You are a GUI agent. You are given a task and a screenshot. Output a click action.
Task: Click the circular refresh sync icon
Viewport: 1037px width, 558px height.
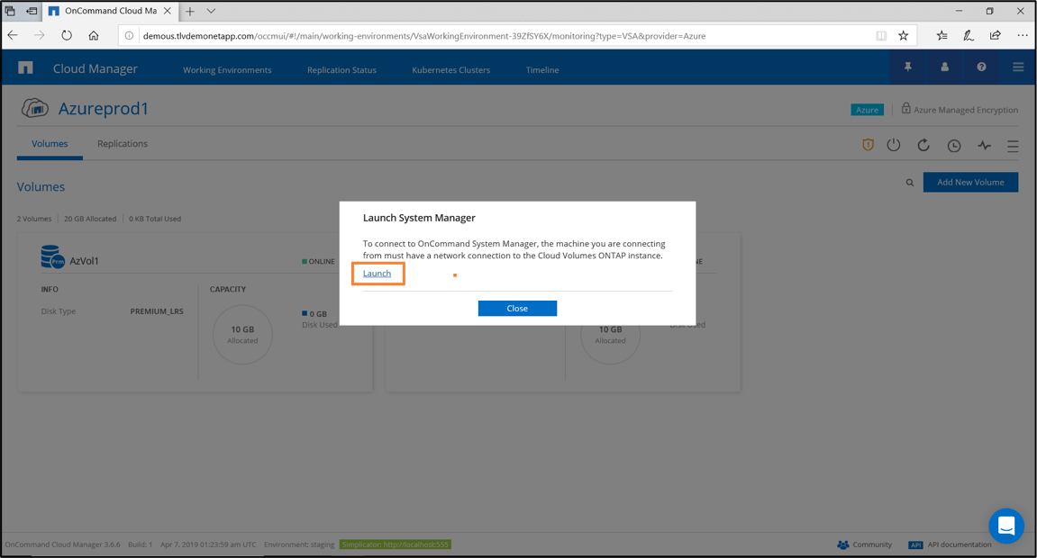[x=923, y=145]
